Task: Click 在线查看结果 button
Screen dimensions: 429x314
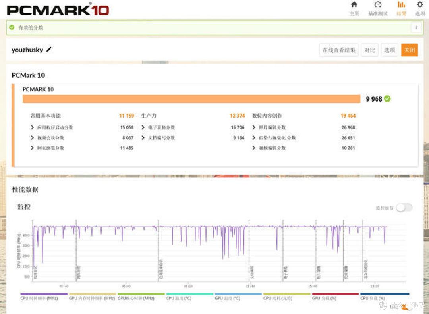Action: 339,50
